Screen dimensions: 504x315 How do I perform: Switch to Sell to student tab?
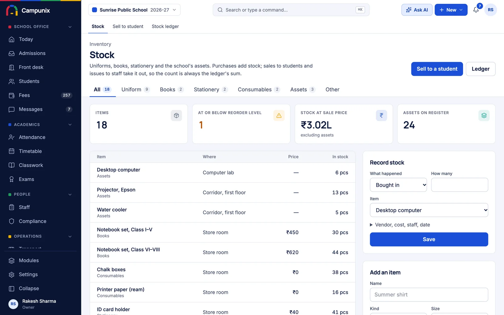128,26
